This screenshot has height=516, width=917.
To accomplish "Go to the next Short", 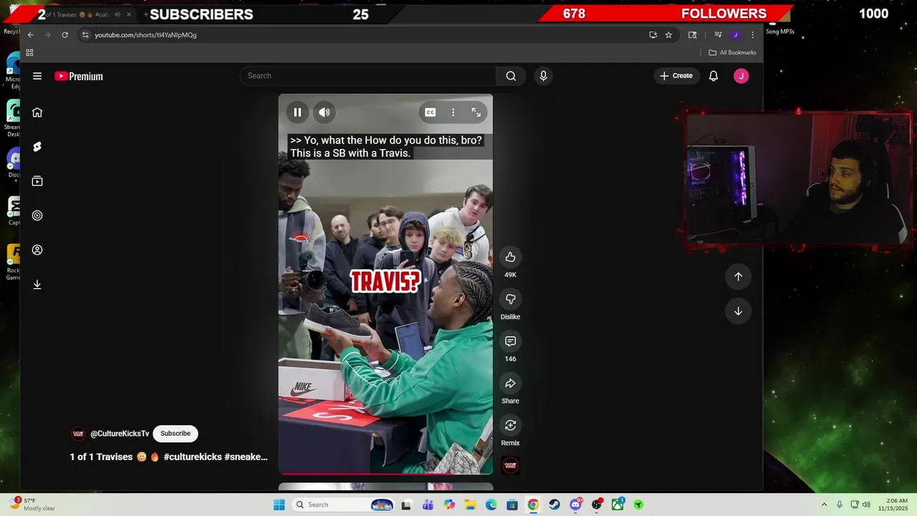I will pos(738,311).
